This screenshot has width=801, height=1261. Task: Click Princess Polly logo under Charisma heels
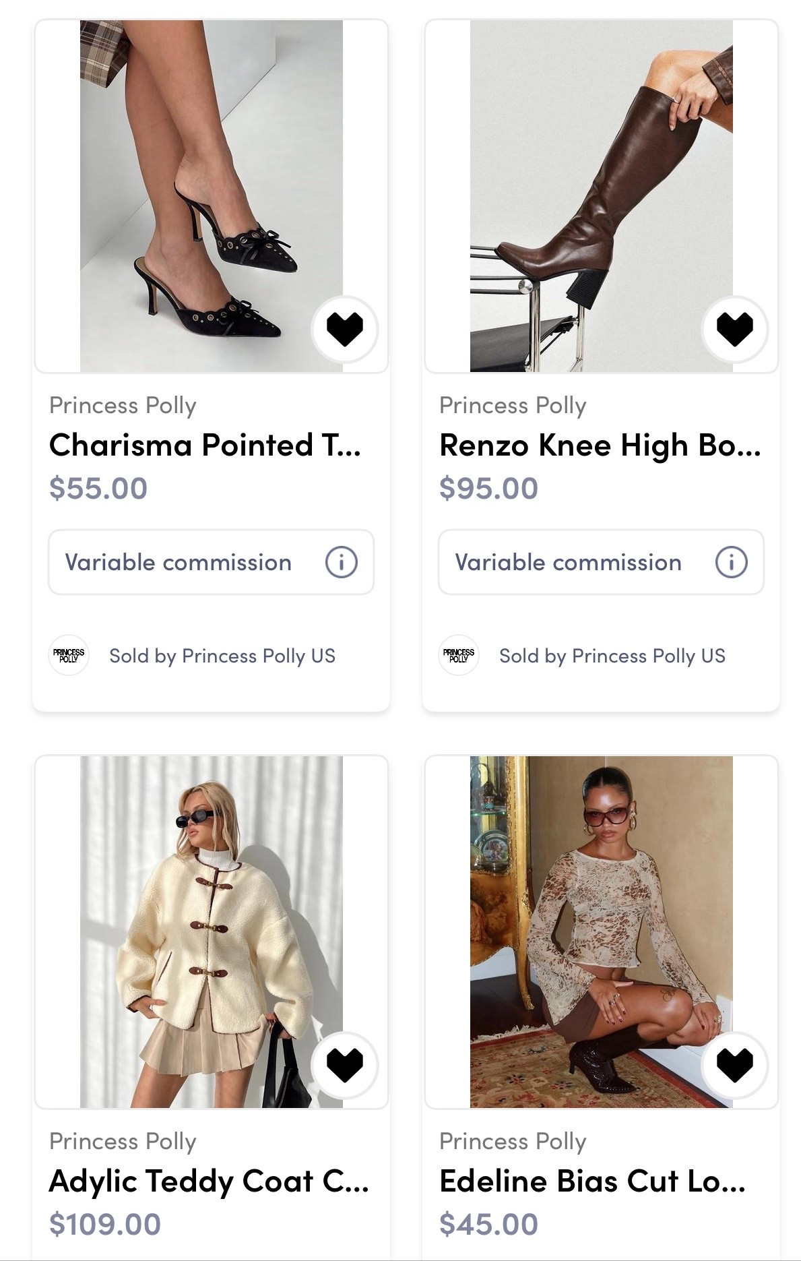pyautogui.click(x=69, y=655)
